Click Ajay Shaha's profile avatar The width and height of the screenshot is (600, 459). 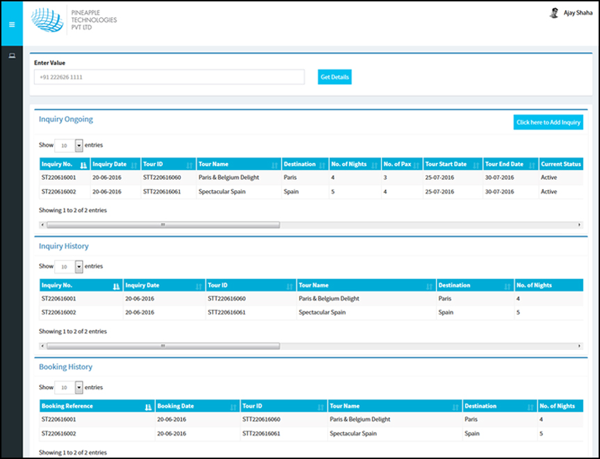[x=554, y=12]
